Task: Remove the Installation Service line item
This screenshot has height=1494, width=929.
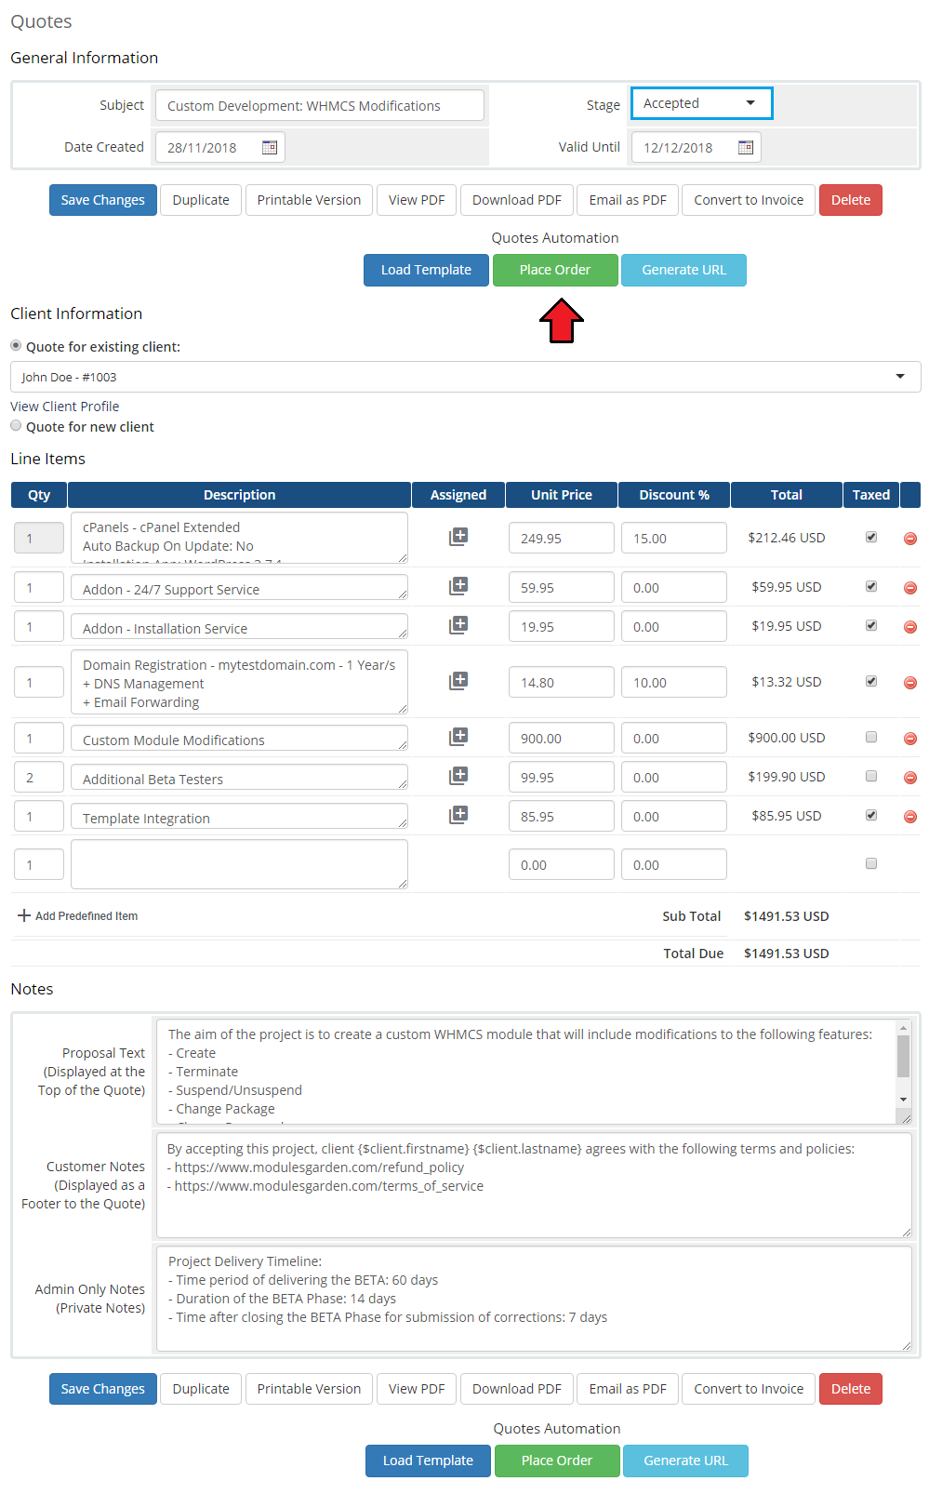Action: 910,627
